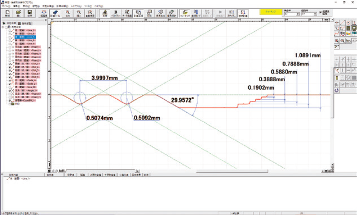Image resolution: width=357 pixels, height=215 pixels.
Task: Open the second toolbar combo box dropdown
Action: [x=315, y=14]
